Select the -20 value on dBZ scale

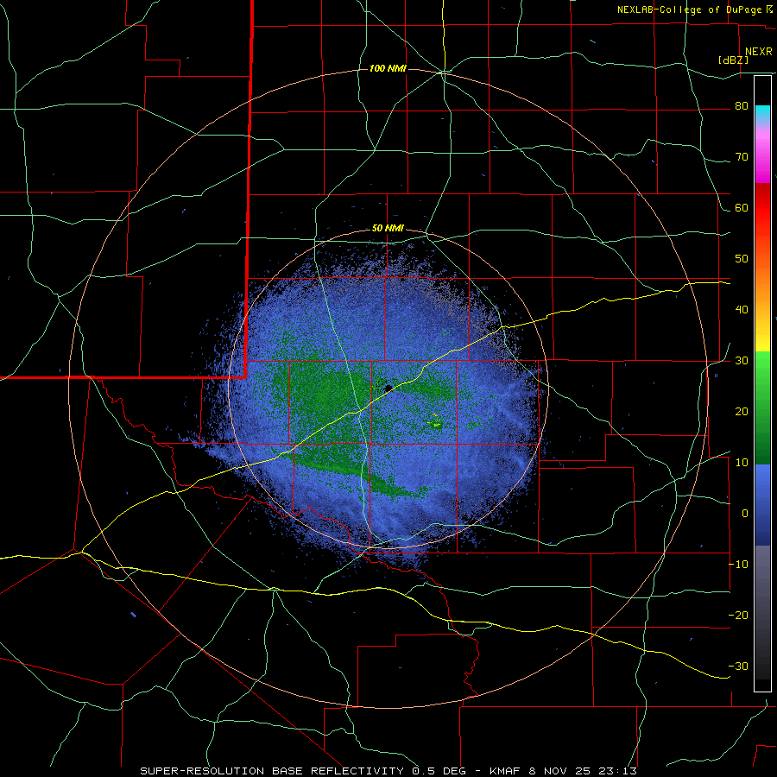(x=739, y=615)
